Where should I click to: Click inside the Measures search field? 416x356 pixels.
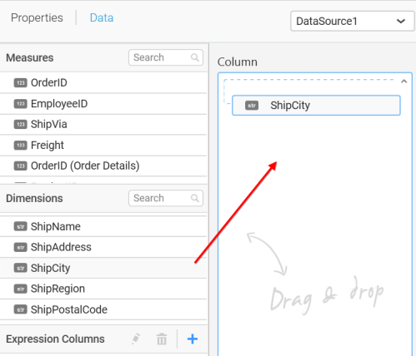[166, 57]
